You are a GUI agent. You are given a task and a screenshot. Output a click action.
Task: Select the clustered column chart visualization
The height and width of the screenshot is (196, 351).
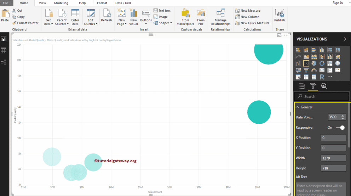[x=322, y=50]
